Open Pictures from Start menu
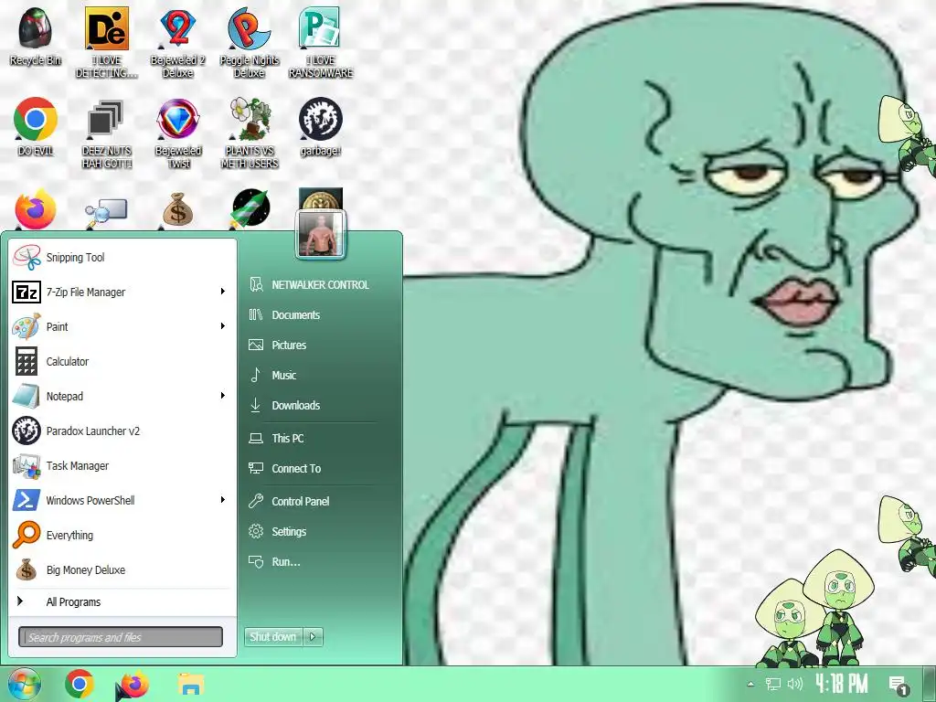 pos(320,345)
